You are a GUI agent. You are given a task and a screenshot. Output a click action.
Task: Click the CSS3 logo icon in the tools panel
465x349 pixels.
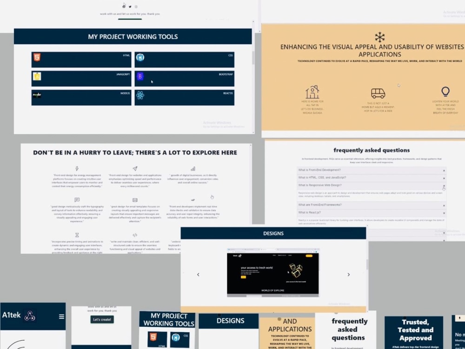point(140,57)
